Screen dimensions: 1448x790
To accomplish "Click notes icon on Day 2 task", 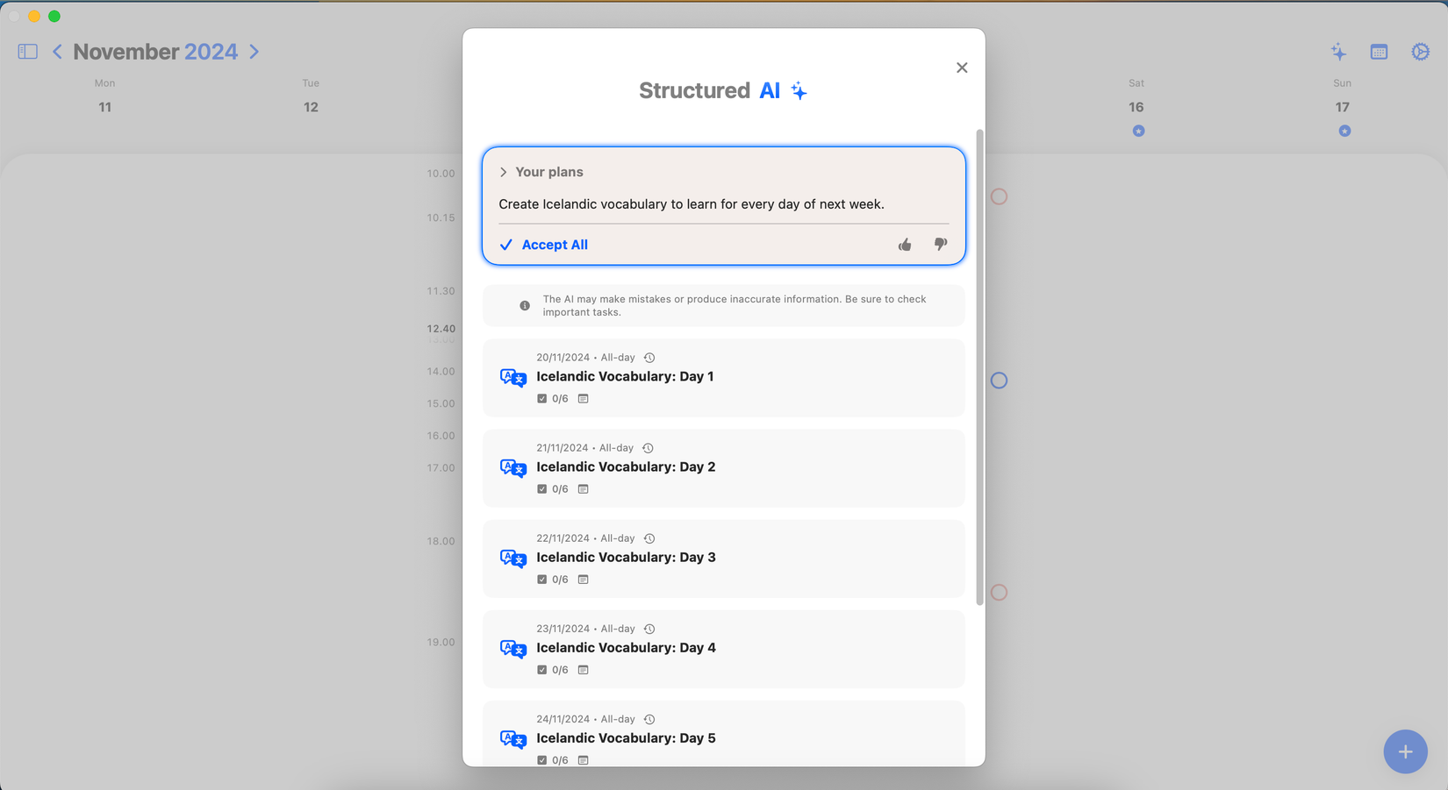I will [x=584, y=489].
